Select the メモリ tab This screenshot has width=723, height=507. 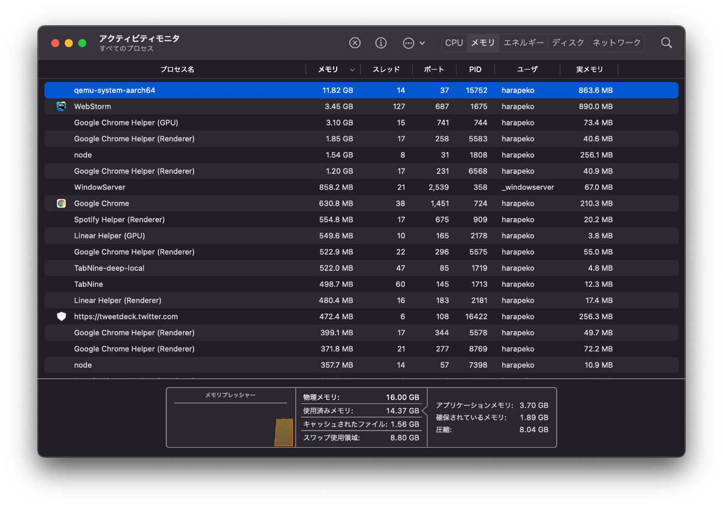(483, 43)
